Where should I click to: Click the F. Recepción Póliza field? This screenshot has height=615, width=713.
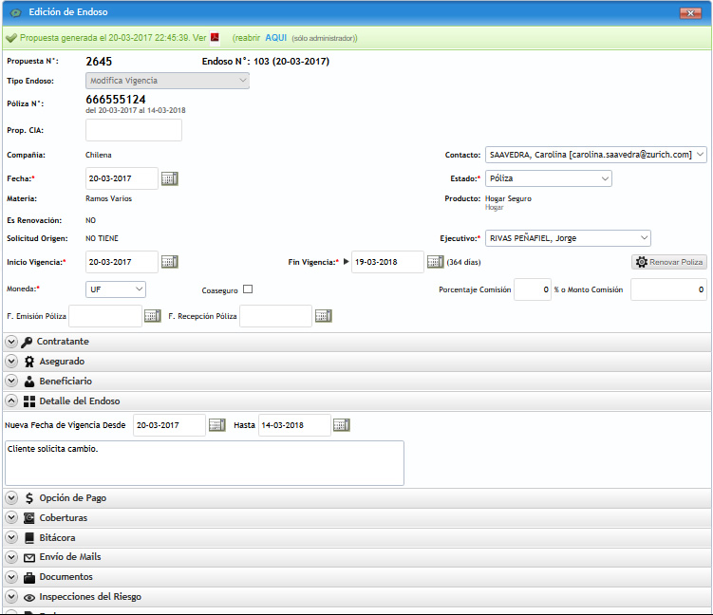[x=275, y=316]
